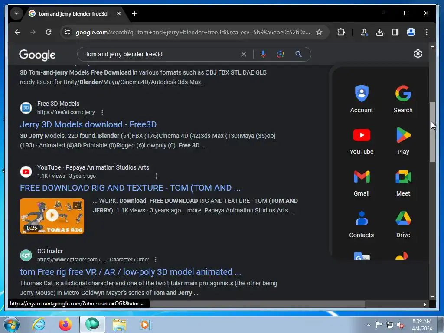
Task: Open Gmail from the apps panel
Action: (361, 183)
